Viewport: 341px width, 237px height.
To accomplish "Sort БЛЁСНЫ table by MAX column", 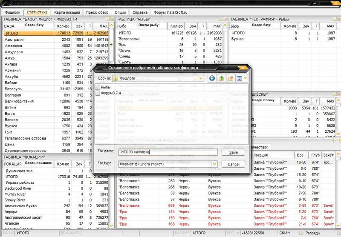I will pos(330,101).
